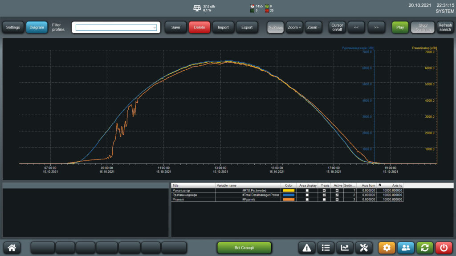Open the trend chart icon
This screenshot has width=456, height=256.
pos(345,248)
